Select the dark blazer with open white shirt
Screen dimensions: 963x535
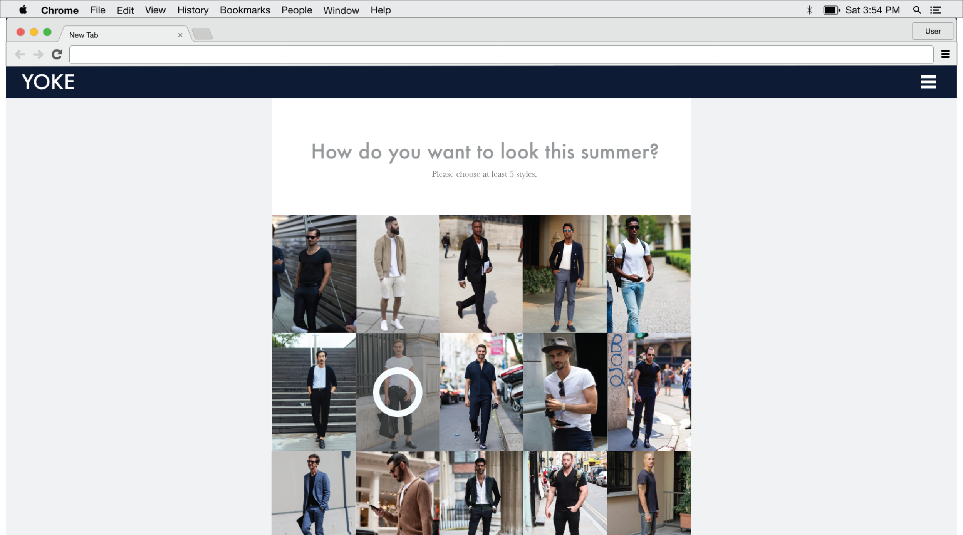click(481, 493)
